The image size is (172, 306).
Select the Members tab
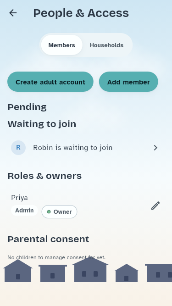(x=61, y=45)
